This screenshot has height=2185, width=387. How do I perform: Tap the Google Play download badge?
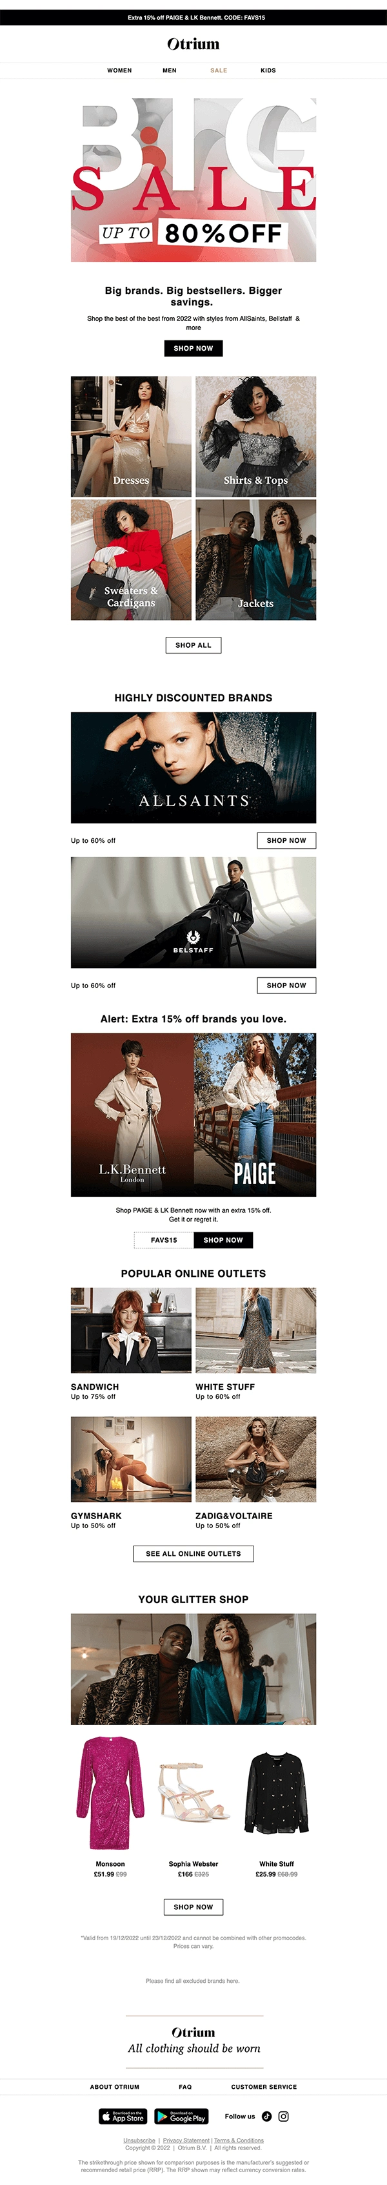tap(181, 2117)
